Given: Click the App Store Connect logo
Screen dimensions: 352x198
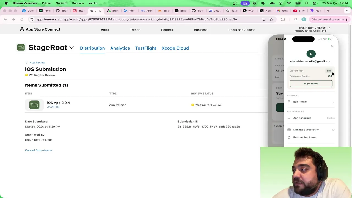Looking at the screenshot, I should coord(40,29).
